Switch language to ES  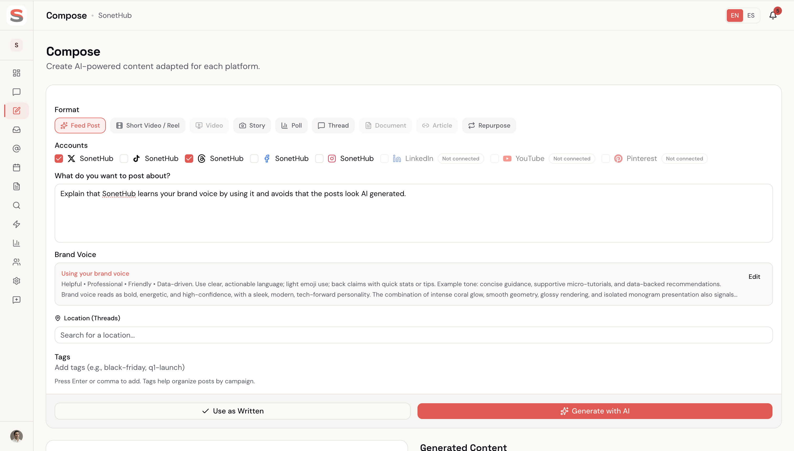(751, 15)
